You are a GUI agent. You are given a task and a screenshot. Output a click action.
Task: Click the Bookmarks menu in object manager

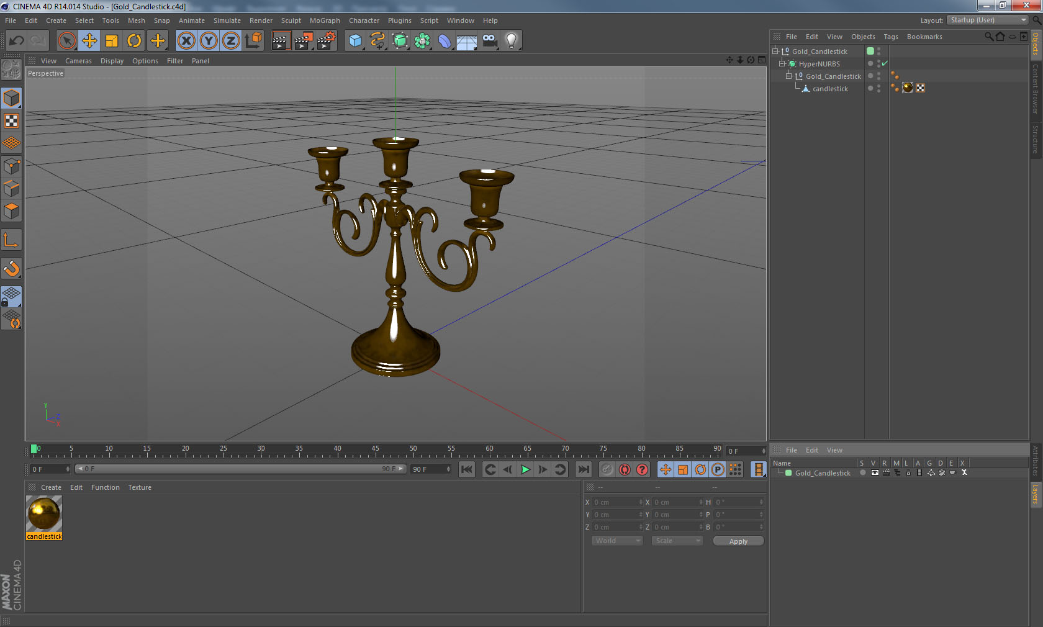(x=924, y=37)
